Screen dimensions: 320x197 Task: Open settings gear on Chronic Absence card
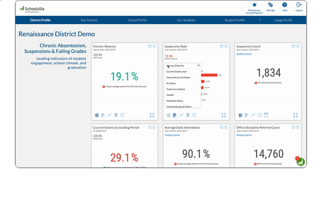click(149, 46)
